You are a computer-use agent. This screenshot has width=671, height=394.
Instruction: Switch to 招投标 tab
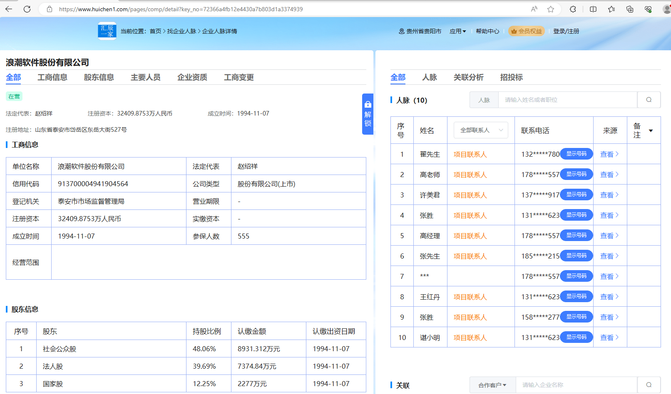click(512, 77)
